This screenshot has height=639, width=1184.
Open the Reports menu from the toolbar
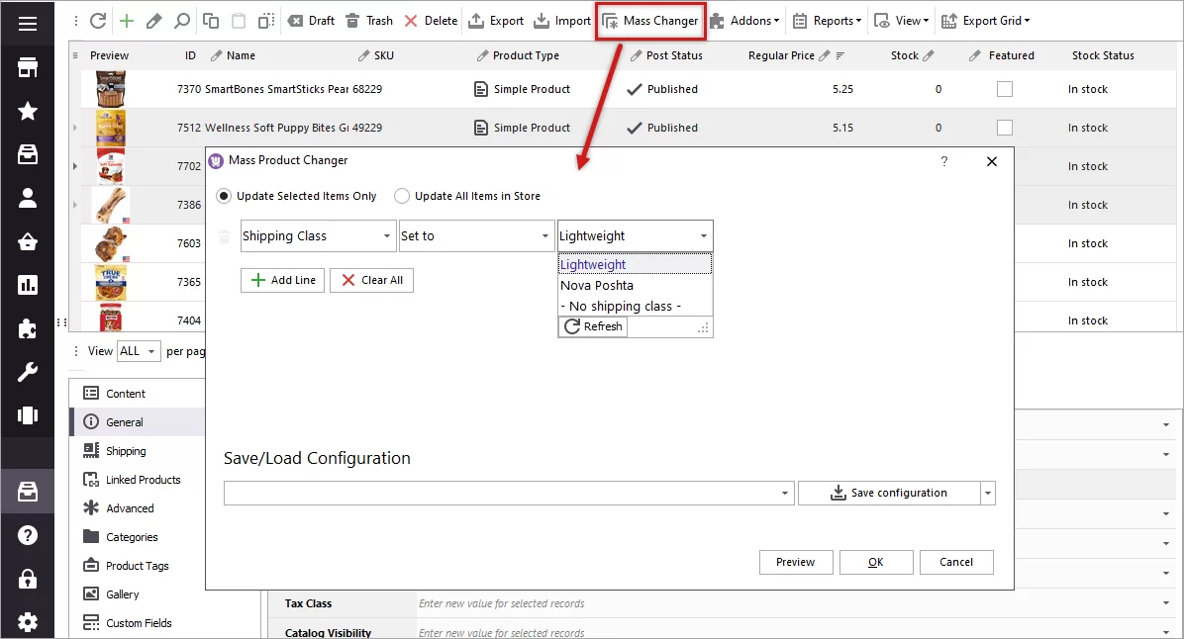coord(827,19)
